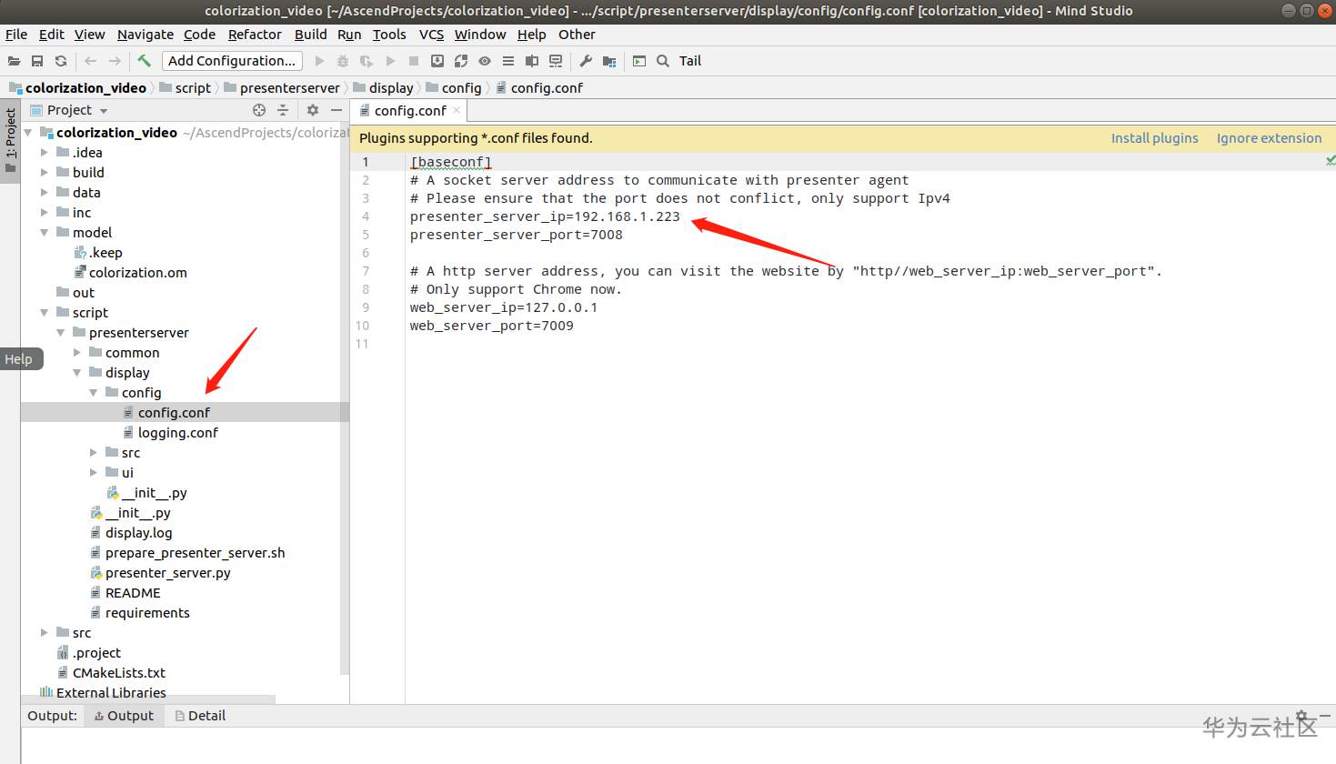The height and width of the screenshot is (764, 1336).
Task: Click the split-panel icon beside the list icon
Action: (x=532, y=61)
